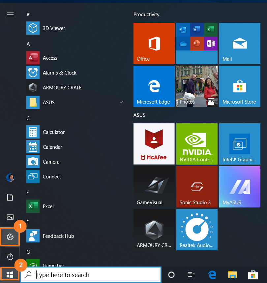Open the Intel Graphics tile
The image size is (267, 283).
pyautogui.click(x=240, y=144)
